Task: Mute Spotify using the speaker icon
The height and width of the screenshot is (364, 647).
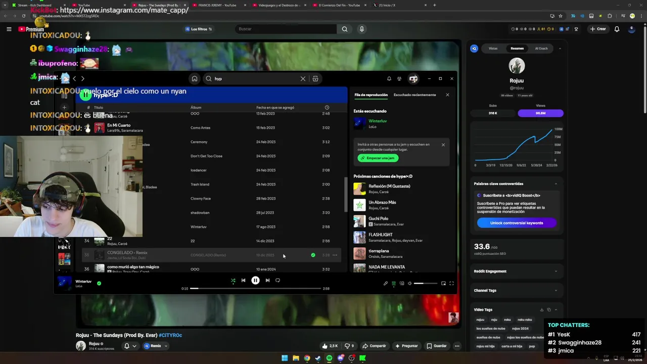Action: pyautogui.click(x=409, y=284)
